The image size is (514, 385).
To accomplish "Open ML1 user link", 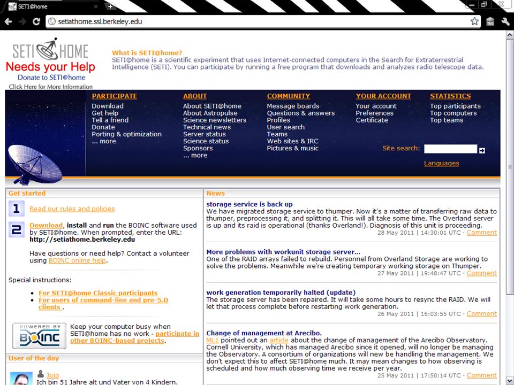I will pos(213,341).
